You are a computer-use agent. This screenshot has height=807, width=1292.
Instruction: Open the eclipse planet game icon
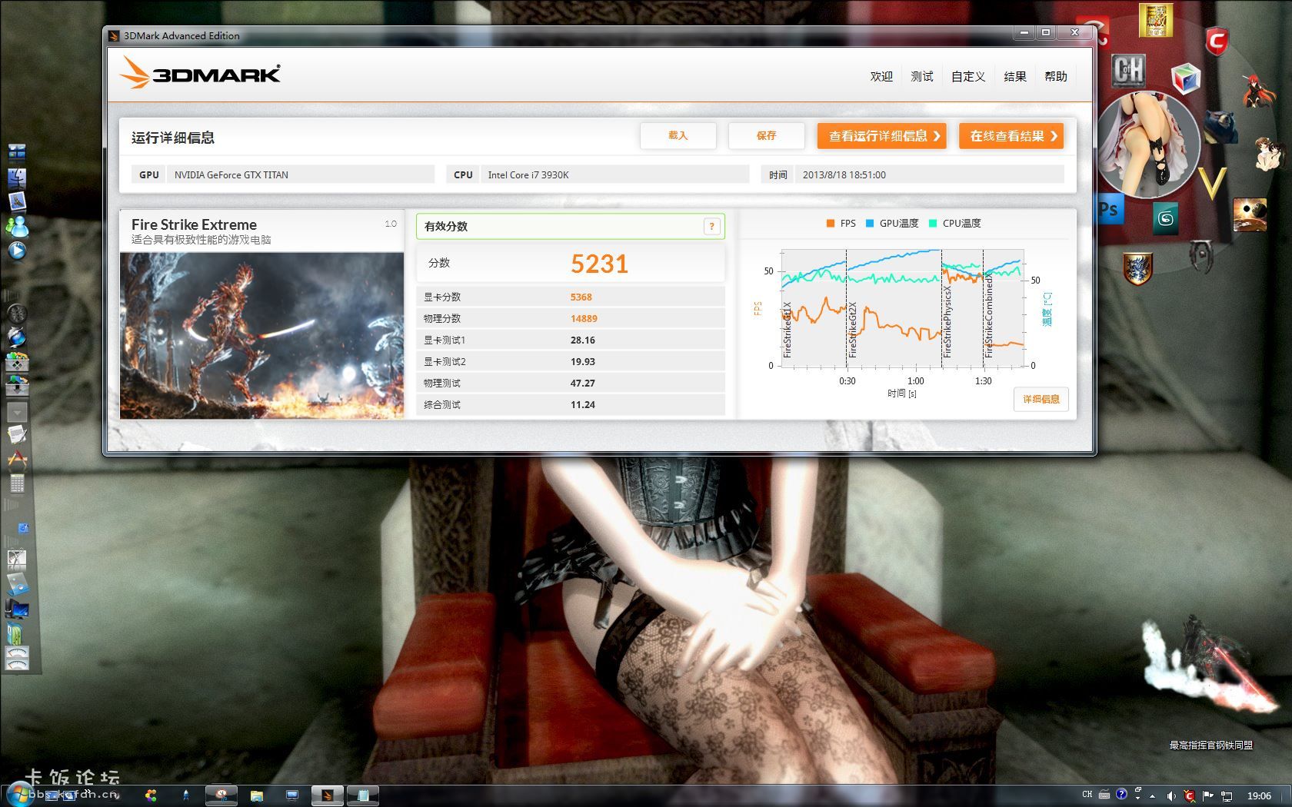point(1249,214)
